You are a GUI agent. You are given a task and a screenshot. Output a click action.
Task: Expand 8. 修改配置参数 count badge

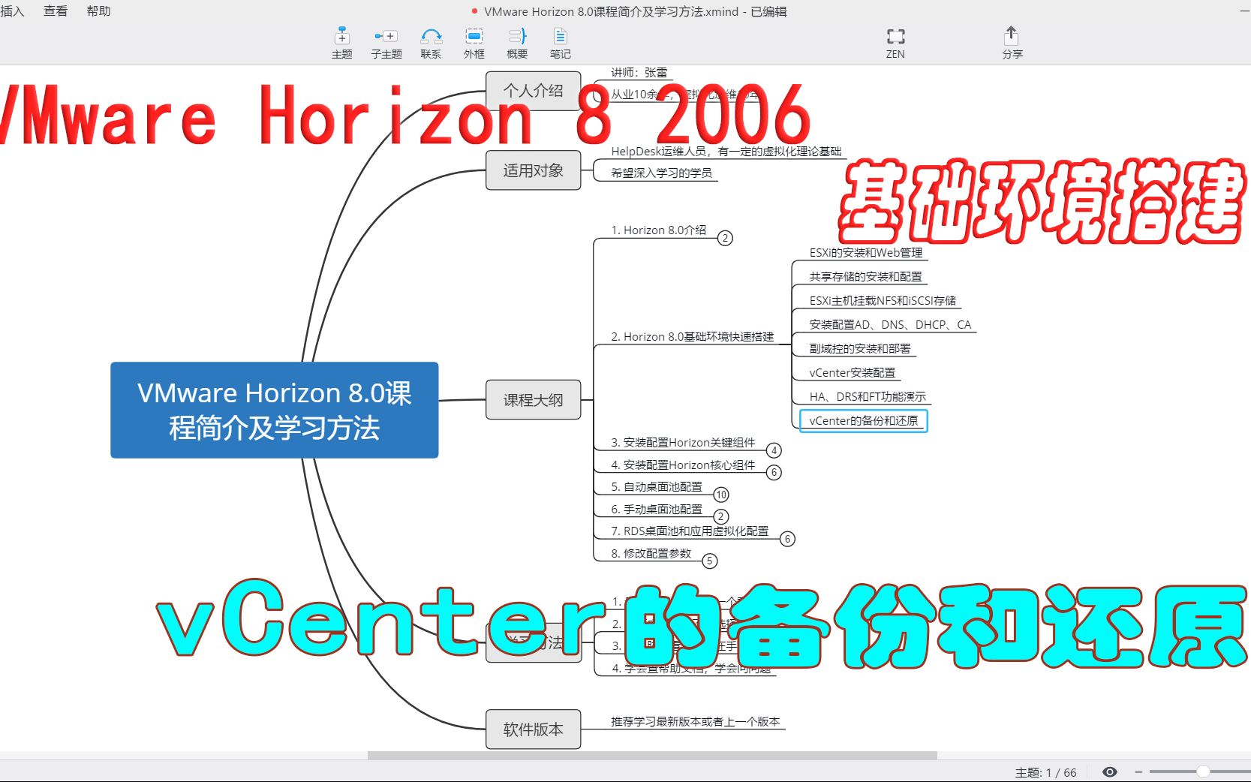pyautogui.click(x=710, y=561)
